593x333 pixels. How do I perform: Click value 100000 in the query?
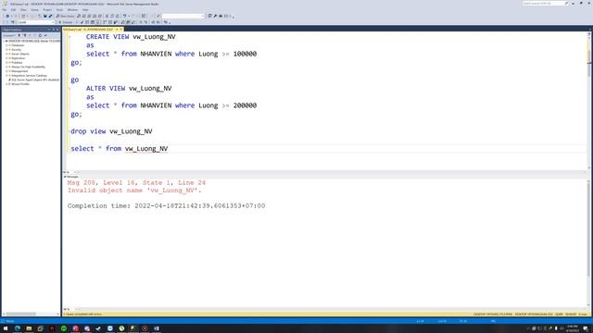pos(245,54)
